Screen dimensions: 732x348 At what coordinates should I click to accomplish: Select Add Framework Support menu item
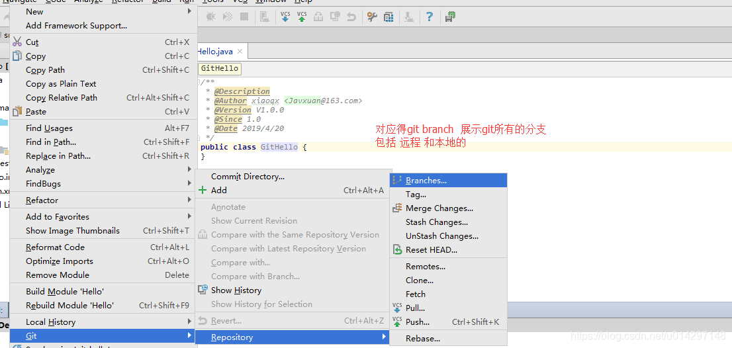click(x=103, y=26)
